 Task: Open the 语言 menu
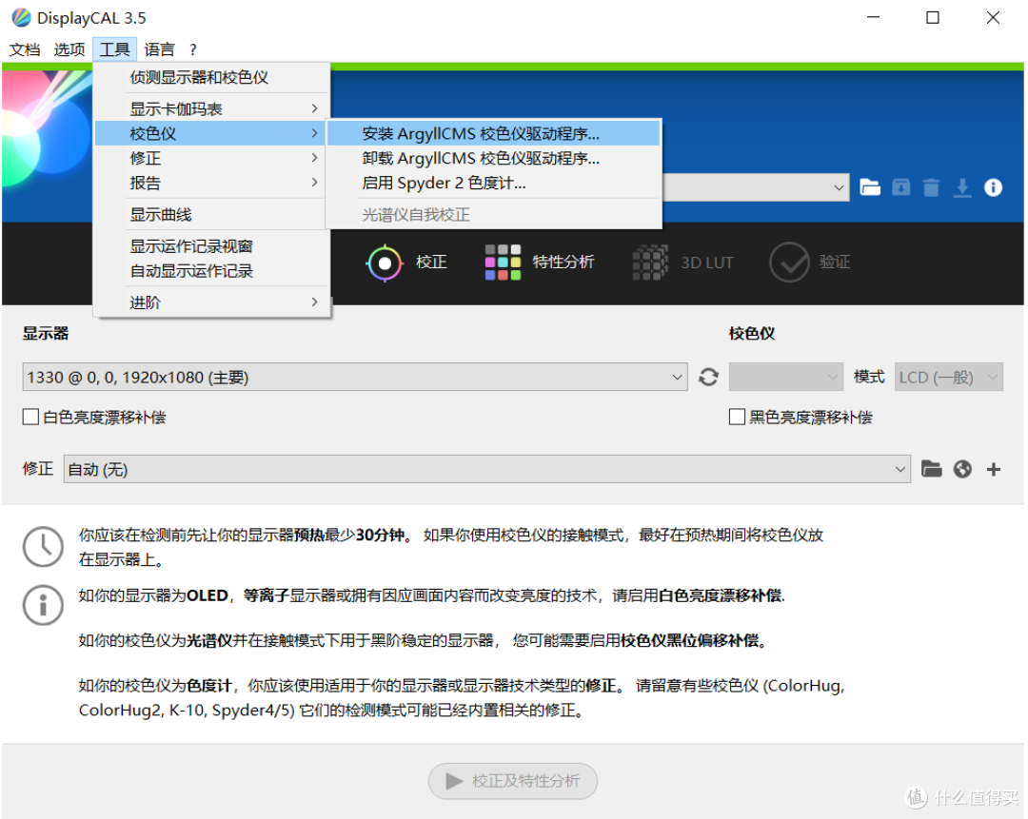coord(158,49)
